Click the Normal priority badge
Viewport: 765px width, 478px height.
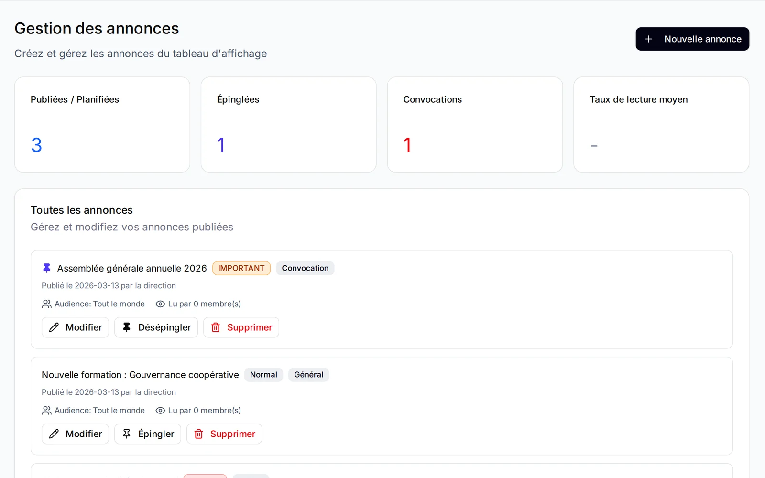pyautogui.click(x=263, y=375)
